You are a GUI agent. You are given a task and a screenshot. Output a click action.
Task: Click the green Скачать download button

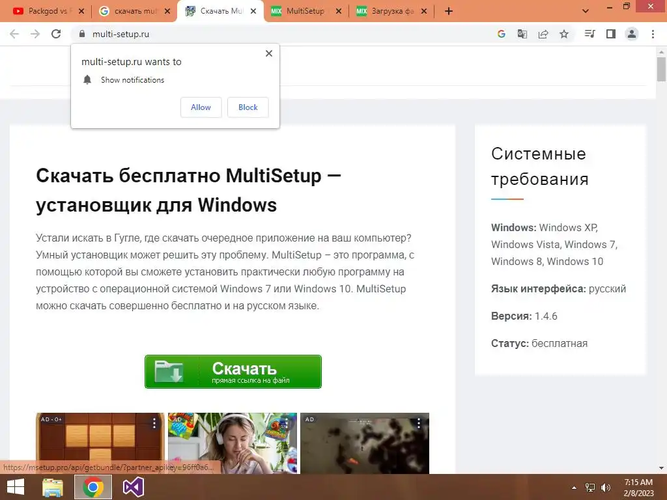coord(233,372)
